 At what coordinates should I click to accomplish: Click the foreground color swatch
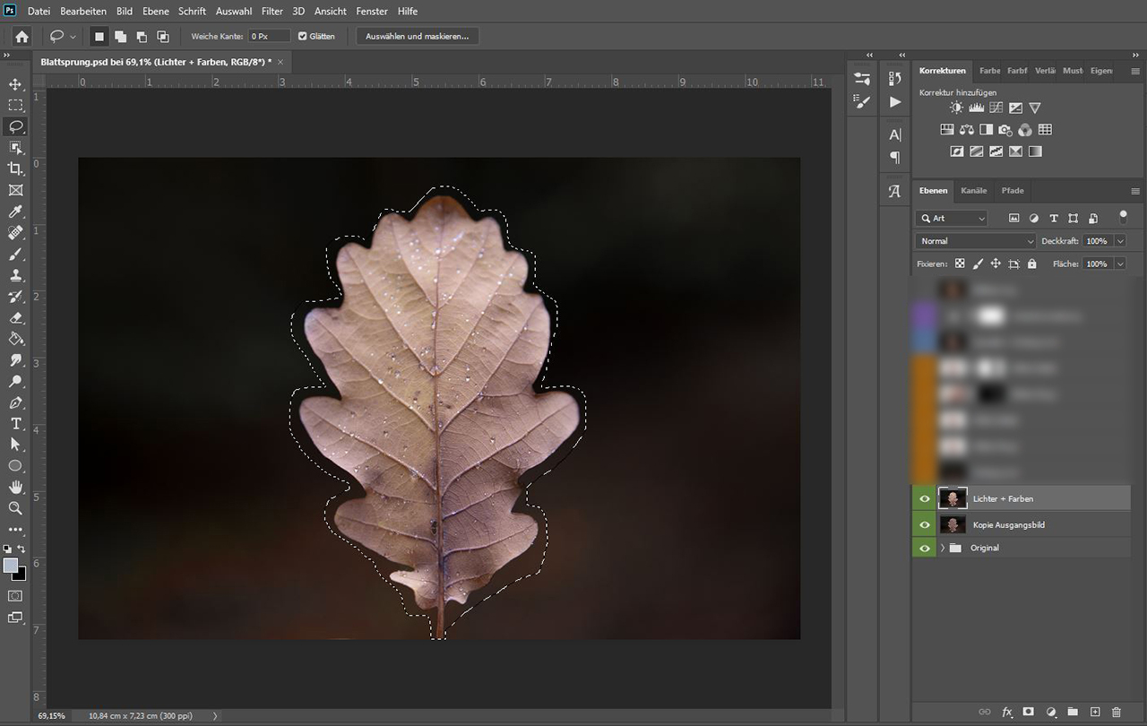(x=11, y=566)
